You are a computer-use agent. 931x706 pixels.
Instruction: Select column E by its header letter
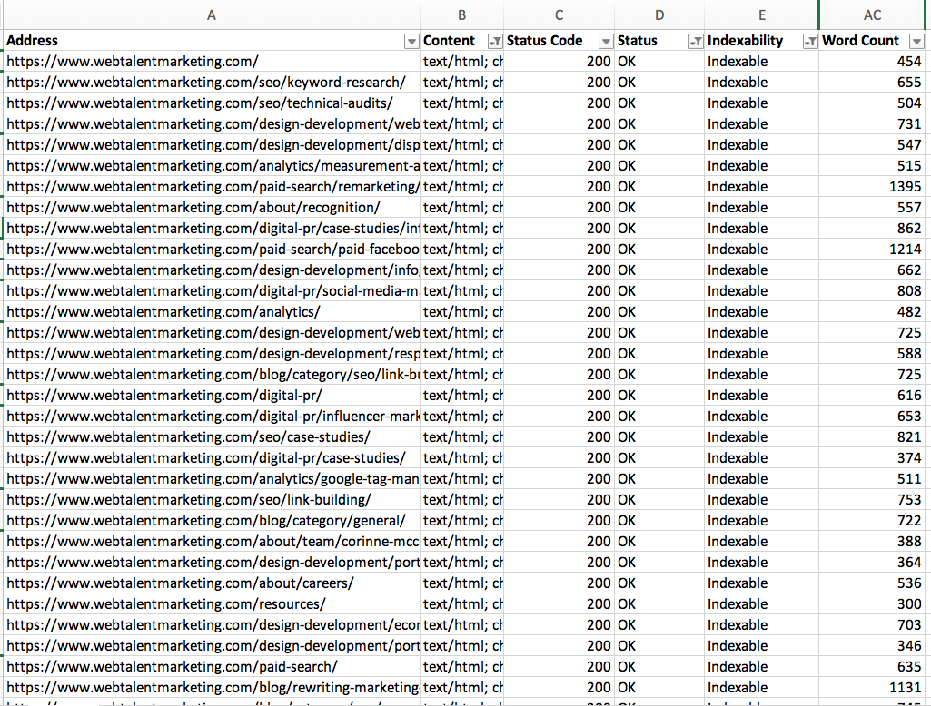(762, 15)
